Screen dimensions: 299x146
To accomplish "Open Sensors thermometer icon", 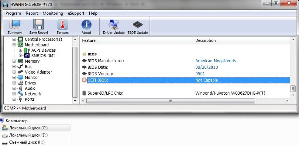I will [x=62, y=27].
